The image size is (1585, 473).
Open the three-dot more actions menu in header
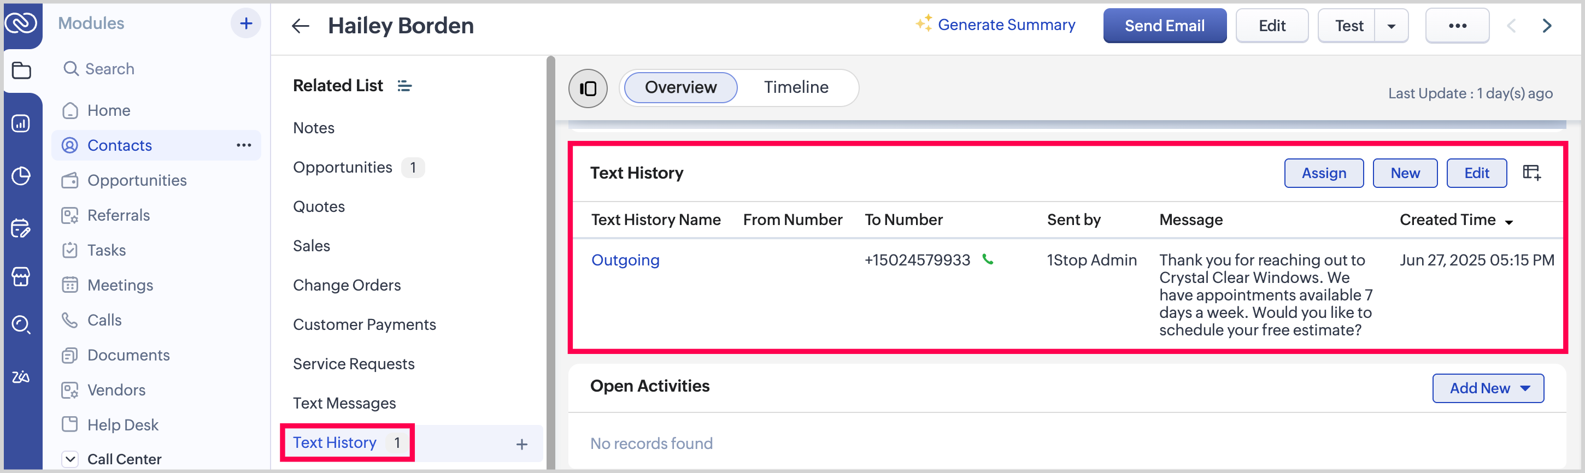tap(1457, 26)
